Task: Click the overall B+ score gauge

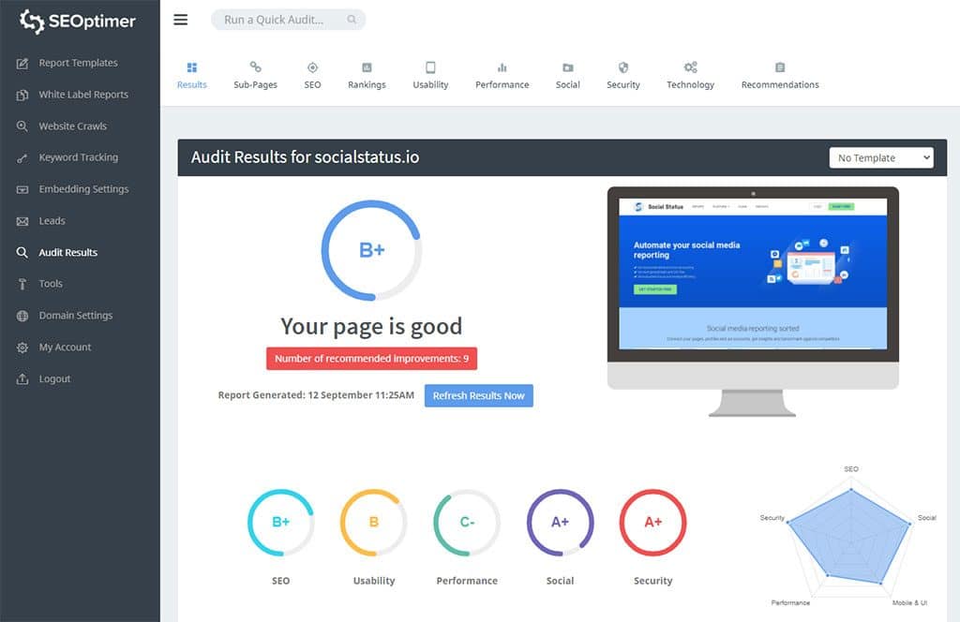Action: pos(371,250)
